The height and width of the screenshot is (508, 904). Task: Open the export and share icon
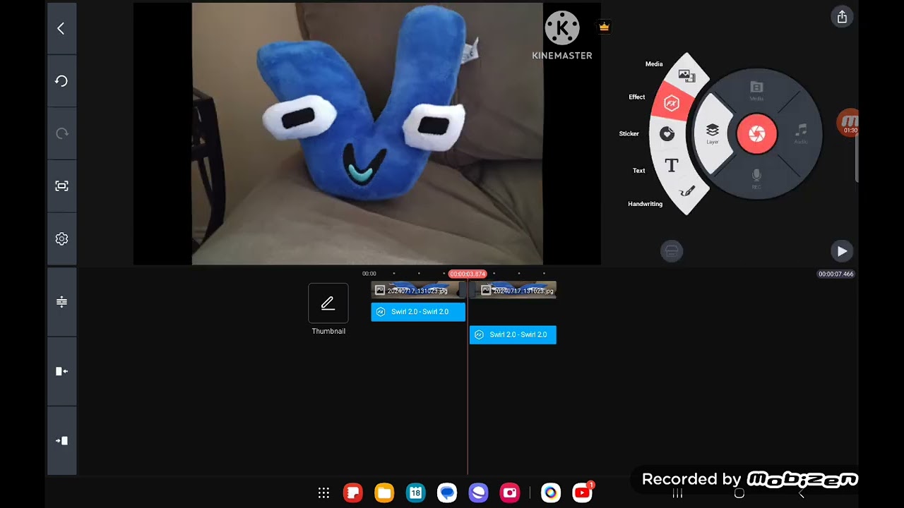click(x=842, y=18)
